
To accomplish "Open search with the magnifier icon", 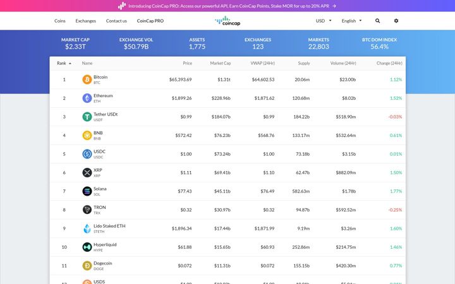I will [377, 21].
